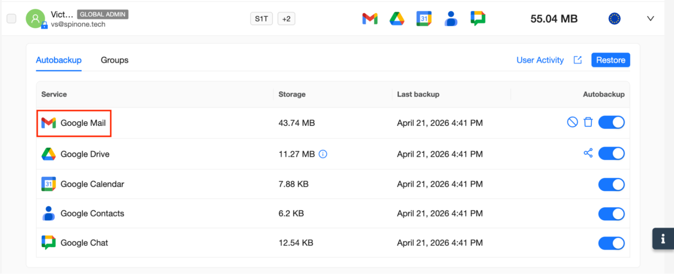This screenshot has width=674, height=274.
Task: Click the 43.74 MB storage value
Action: coord(297,123)
